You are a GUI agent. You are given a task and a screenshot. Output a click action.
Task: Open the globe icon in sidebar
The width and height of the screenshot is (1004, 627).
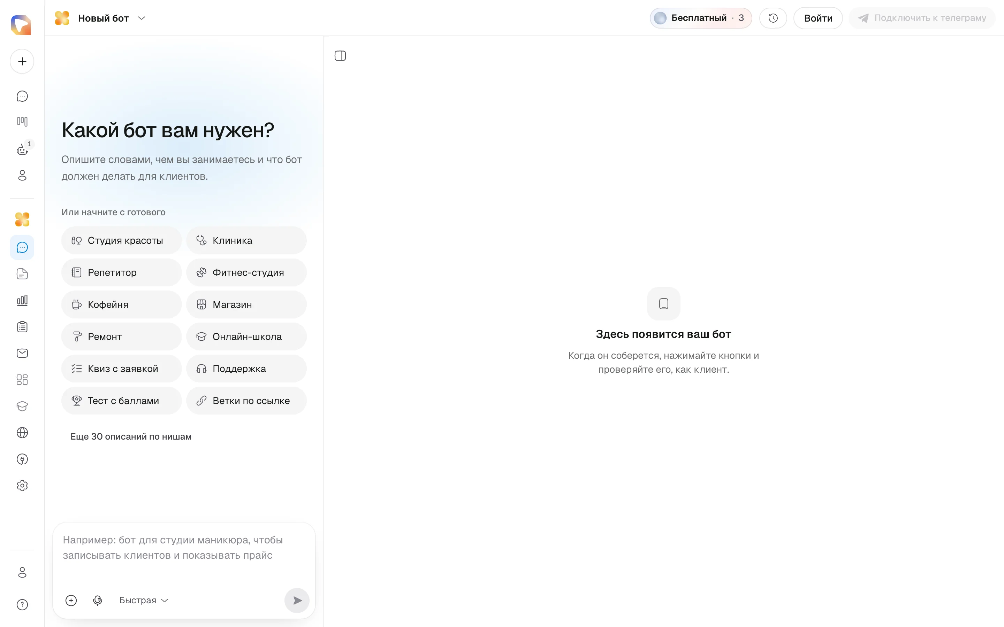[x=22, y=433]
